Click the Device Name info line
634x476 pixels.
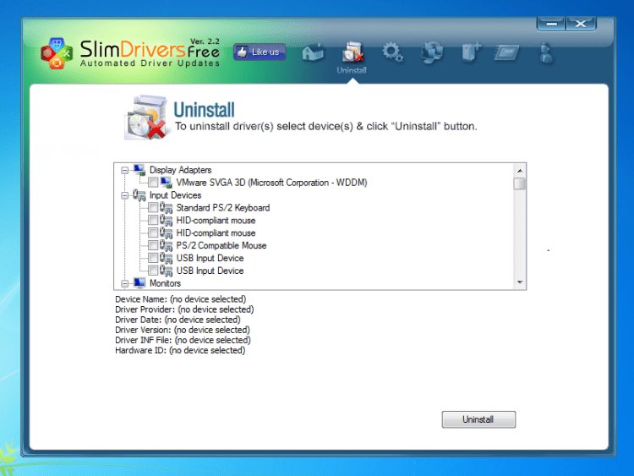(x=180, y=299)
